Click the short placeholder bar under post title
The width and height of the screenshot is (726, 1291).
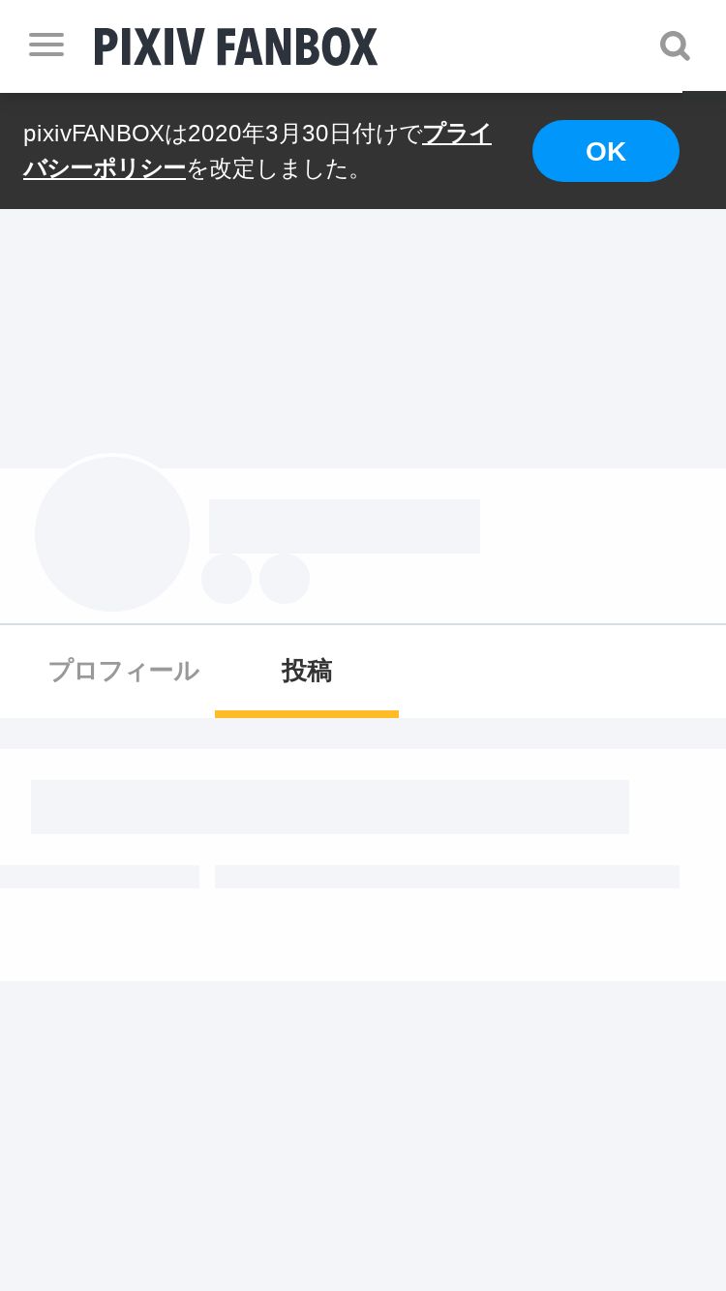pos(99,877)
